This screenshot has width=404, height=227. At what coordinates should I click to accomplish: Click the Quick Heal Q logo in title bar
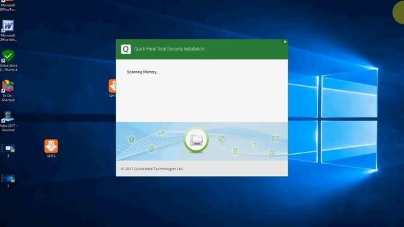tap(126, 49)
